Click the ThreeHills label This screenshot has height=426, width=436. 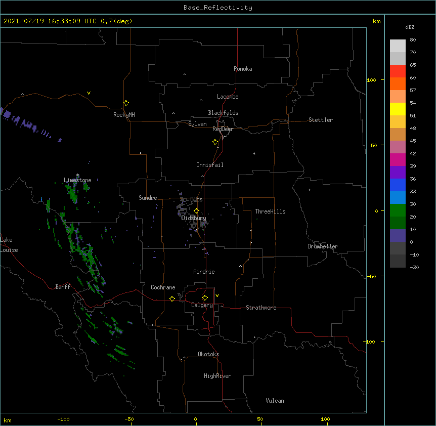(270, 211)
